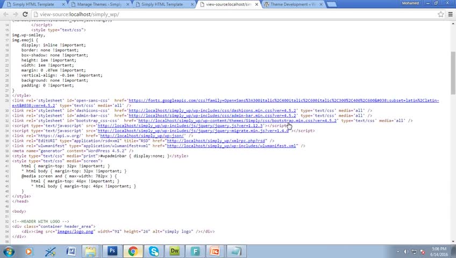Viewport: 456px width, 258px height.
Task: Open Windows Media Player from taskbar
Action: pos(28,252)
